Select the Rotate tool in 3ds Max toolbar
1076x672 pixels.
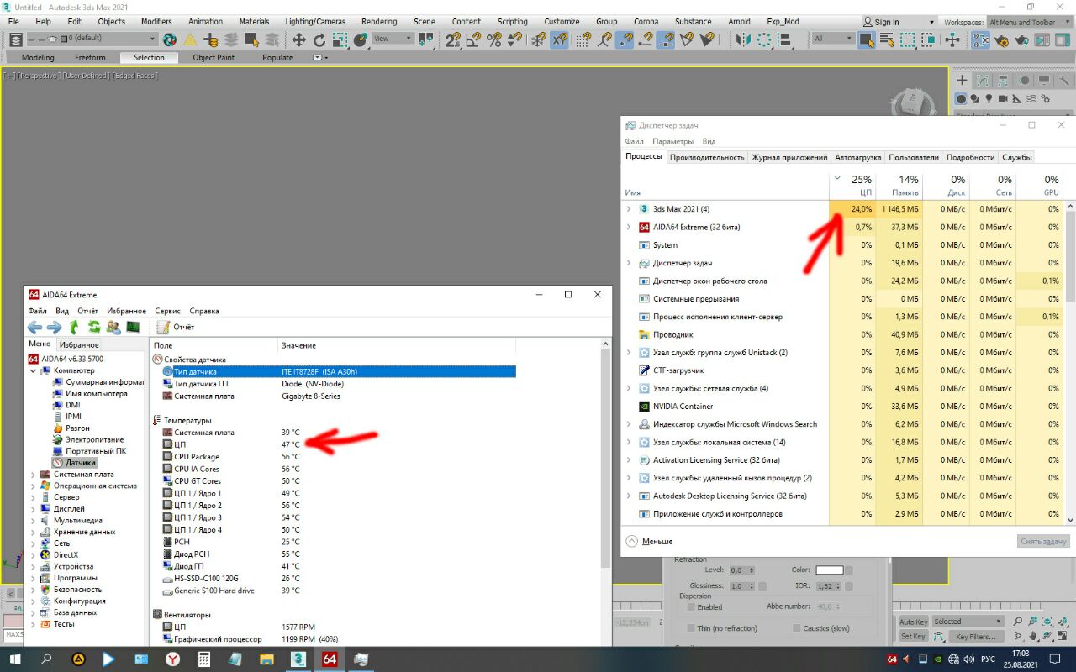pos(319,39)
